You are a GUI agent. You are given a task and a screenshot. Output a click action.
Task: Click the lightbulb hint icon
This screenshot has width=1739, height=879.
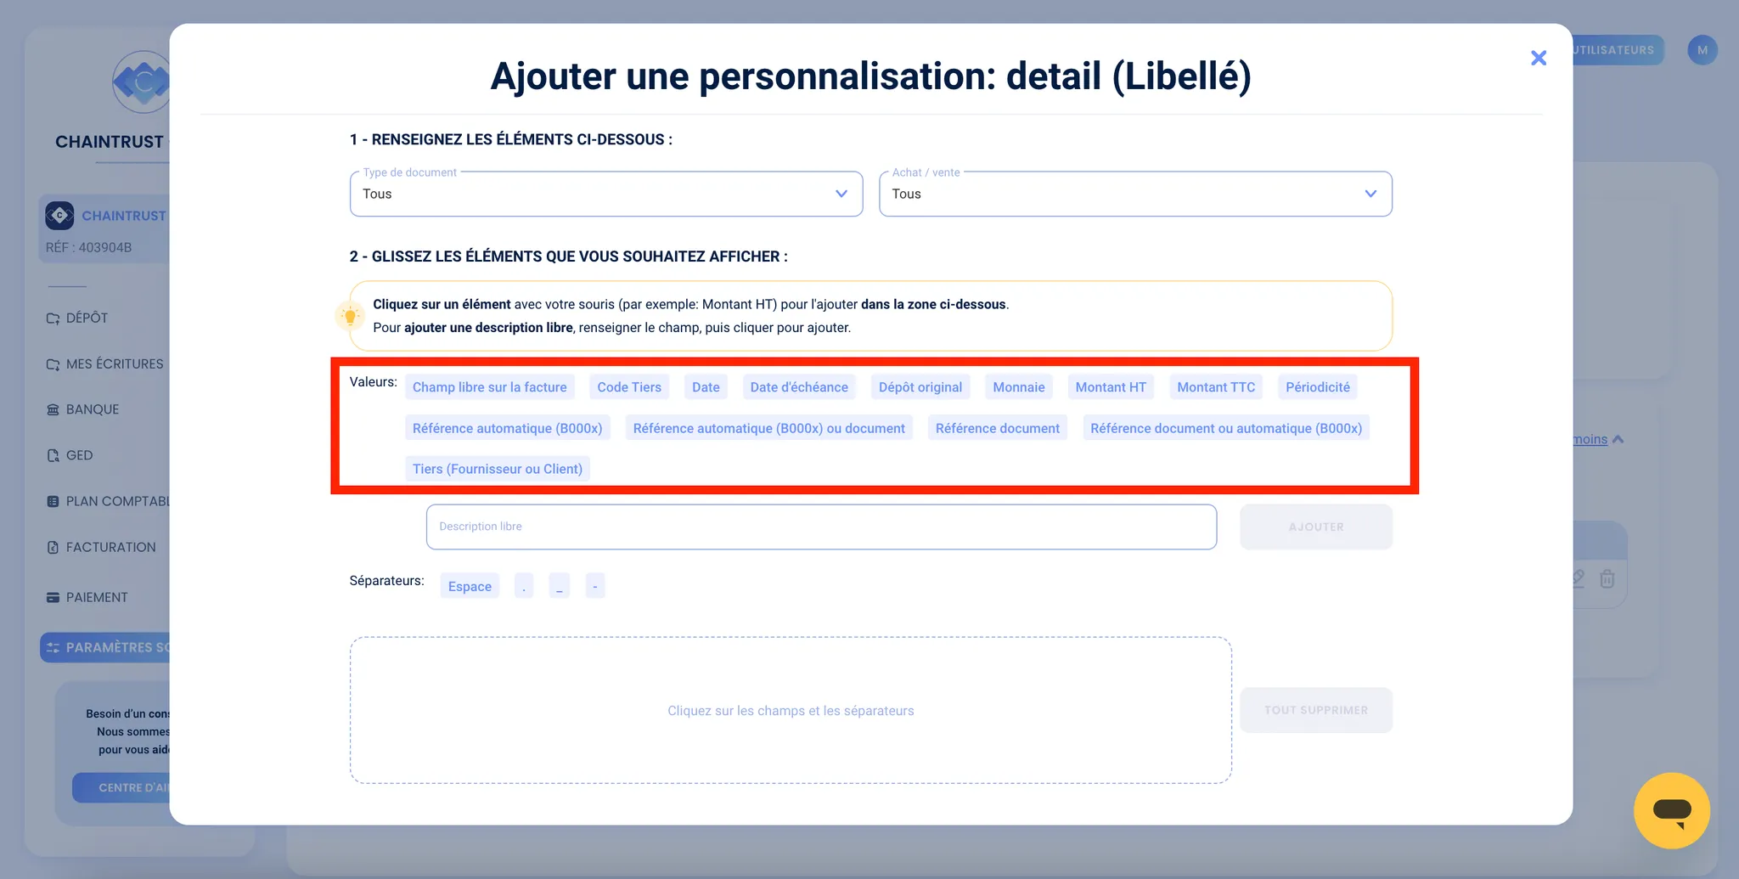[349, 317]
